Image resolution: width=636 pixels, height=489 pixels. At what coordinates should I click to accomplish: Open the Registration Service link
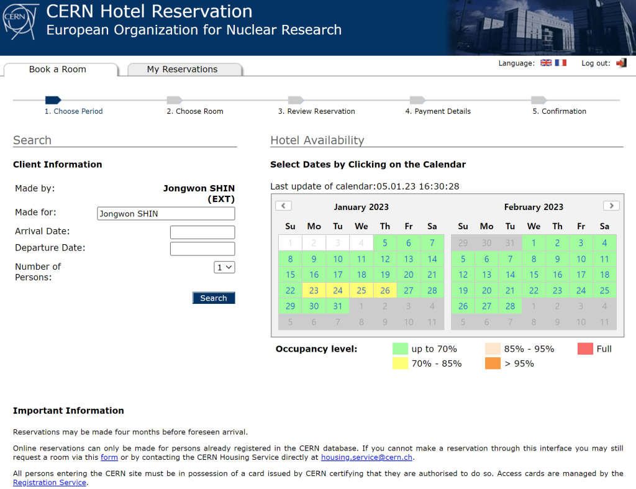click(50, 483)
